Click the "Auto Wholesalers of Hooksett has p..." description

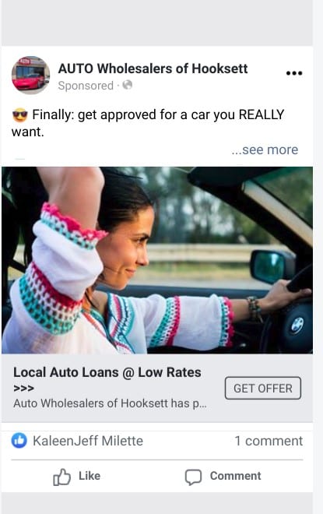[x=110, y=403]
